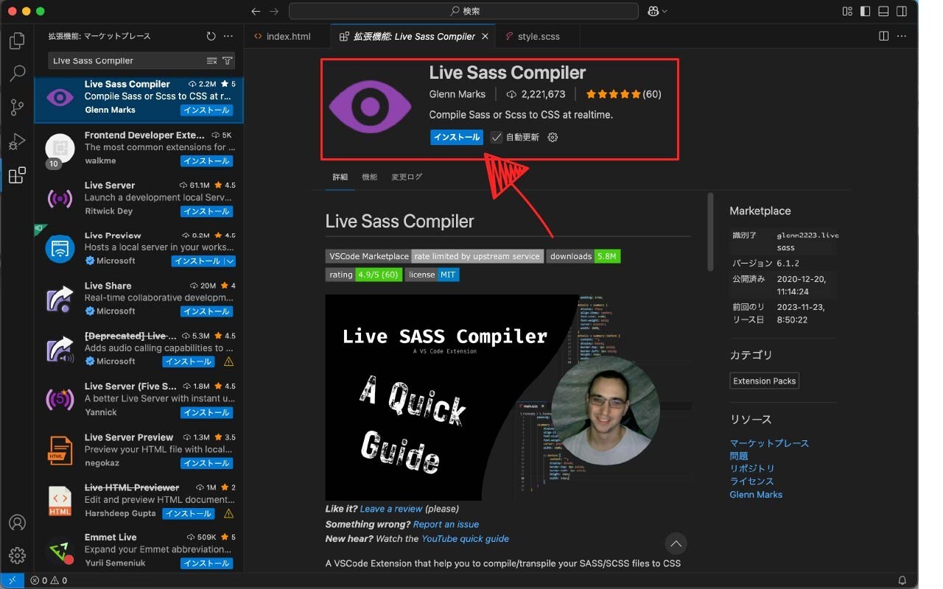Open the Glenn Marks resource link
Viewport: 943px width, 589px height.
(756, 494)
